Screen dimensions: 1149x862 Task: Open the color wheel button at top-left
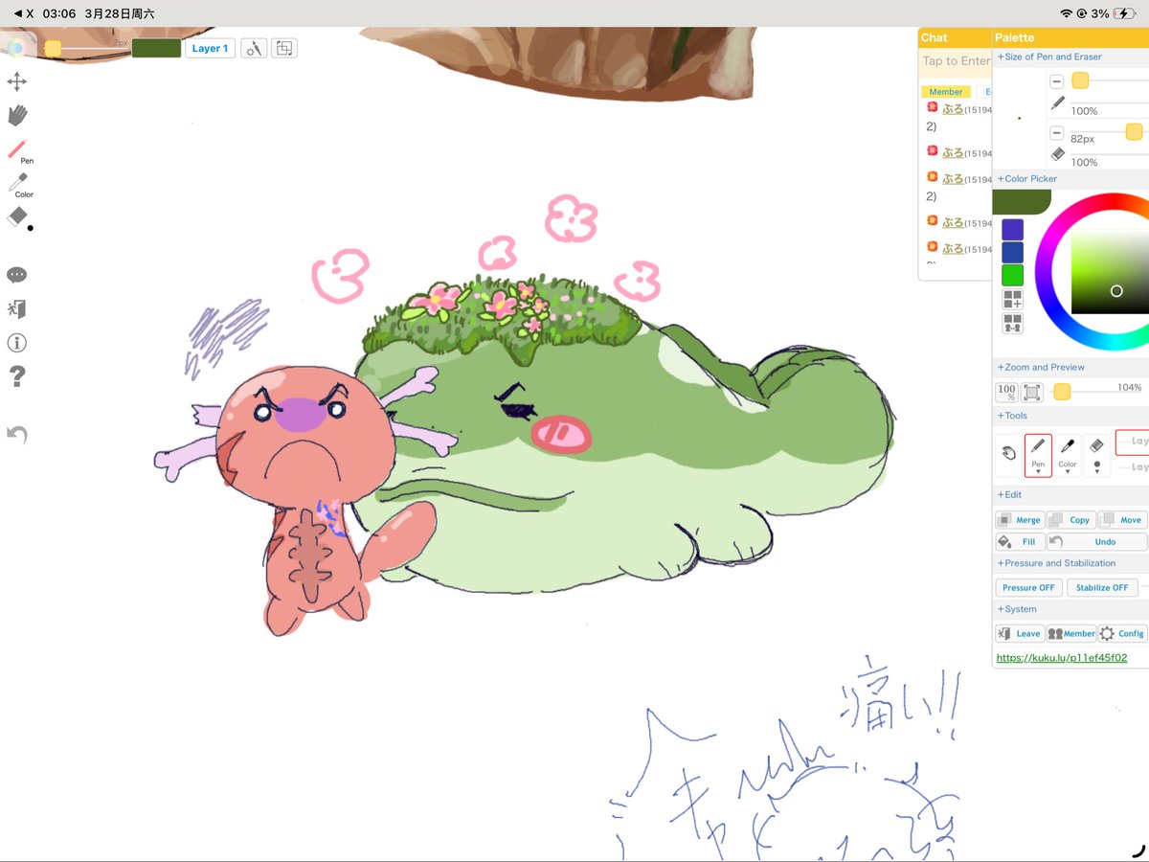[16, 47]
